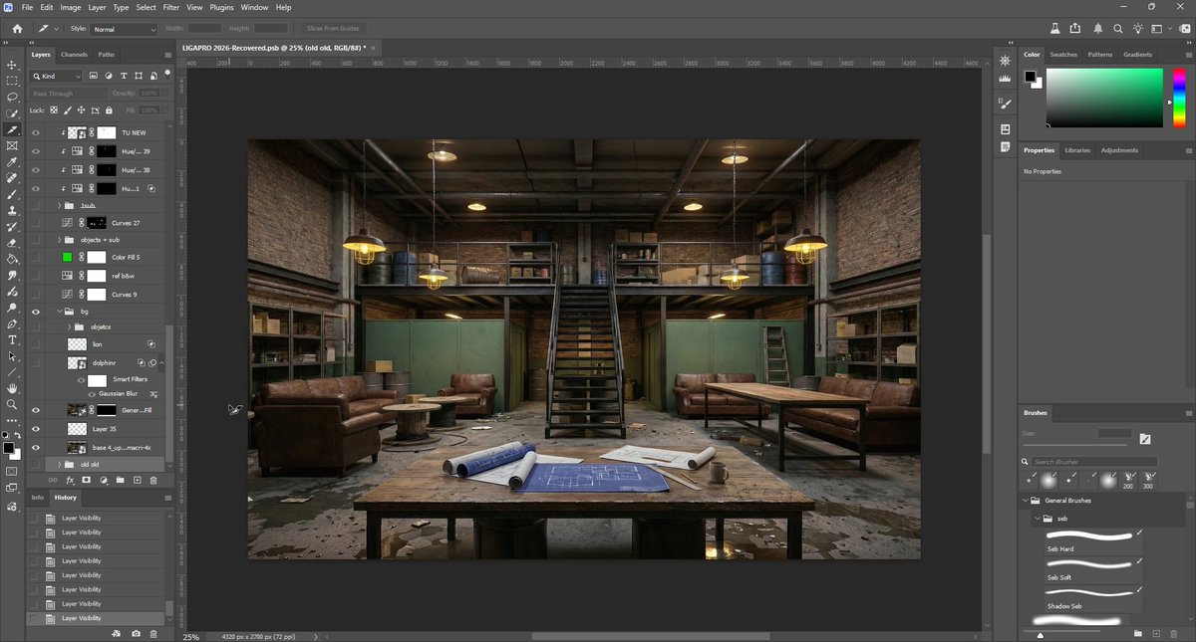Viewport: 1196px width, 642px height.
Task: Show the Curves 27 layer
Action: pos(36,223)
